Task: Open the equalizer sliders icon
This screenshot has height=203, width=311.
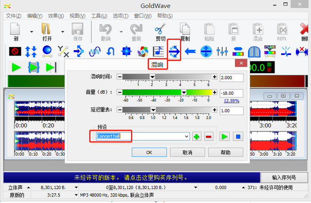Action: click(222, 52)
